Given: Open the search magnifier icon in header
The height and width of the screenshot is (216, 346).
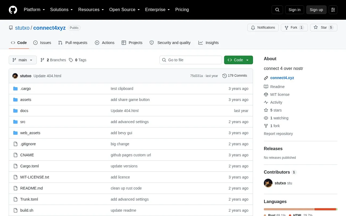Looking at the screenshot, I should (277, 10).
